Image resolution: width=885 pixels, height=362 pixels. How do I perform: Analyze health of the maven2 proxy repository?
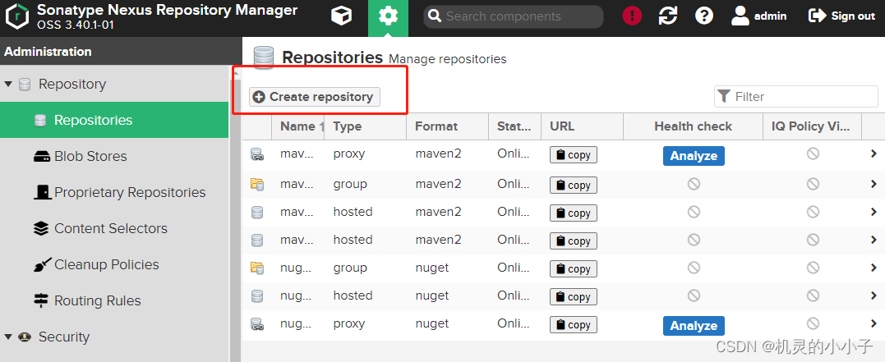(694, 156)
